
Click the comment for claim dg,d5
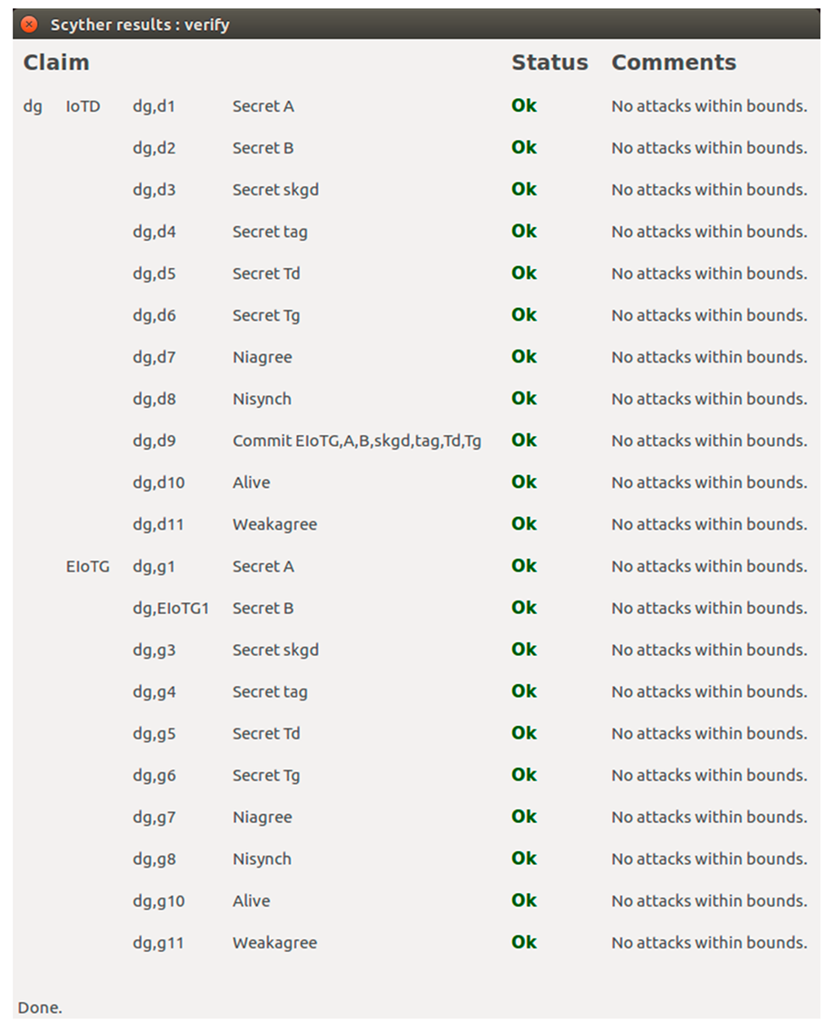(x=708, y=273)
